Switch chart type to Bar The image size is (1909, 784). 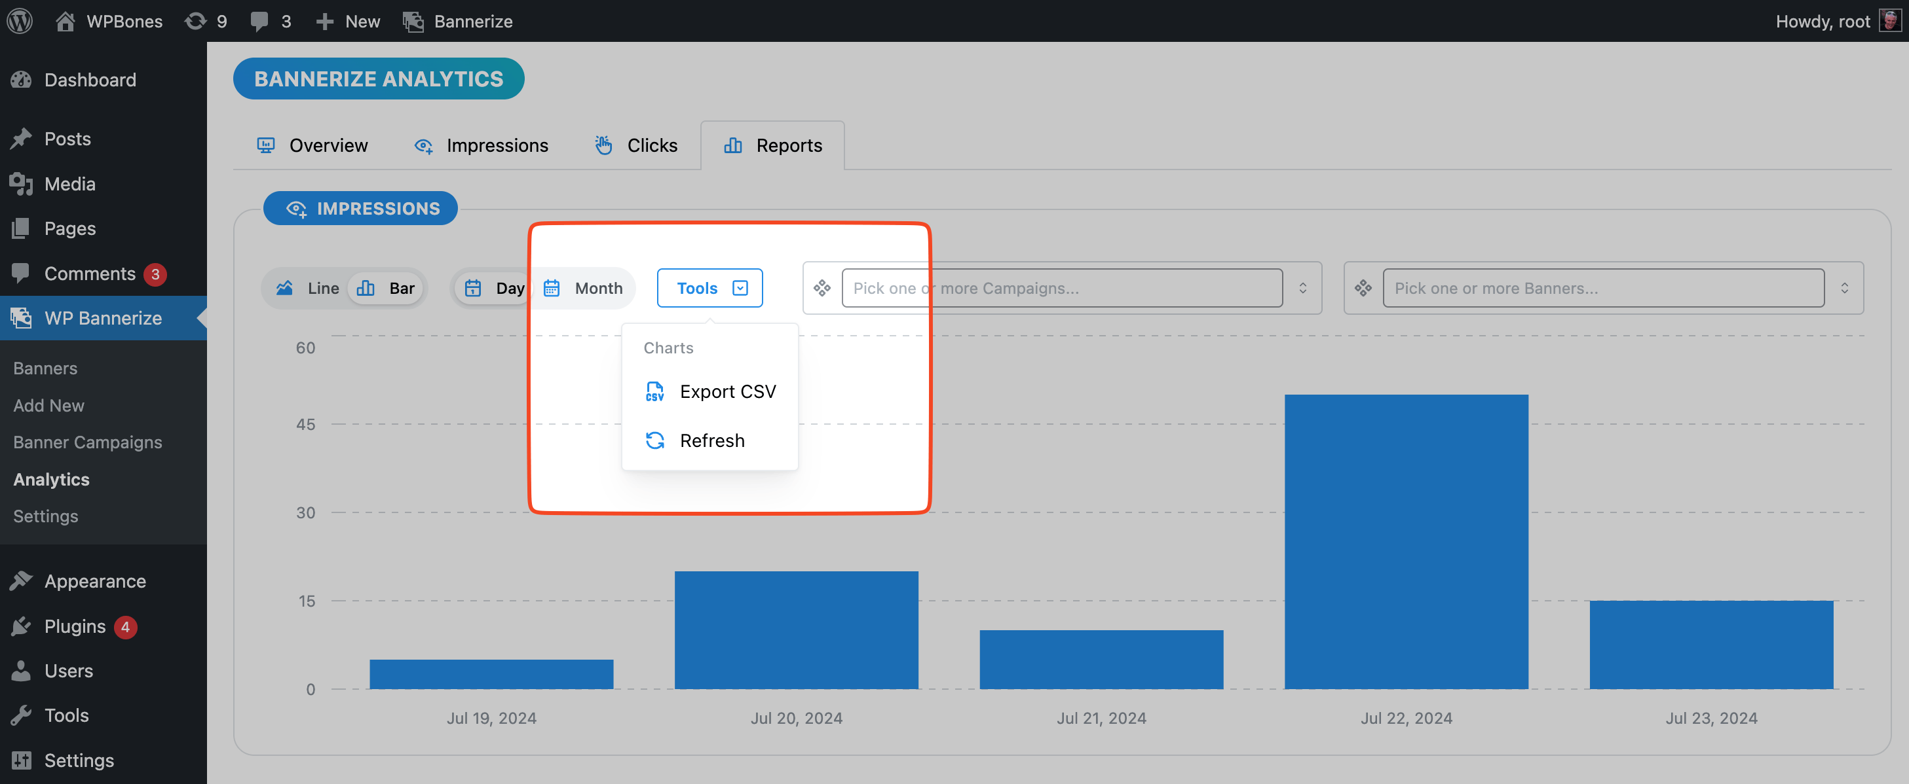[386, 288]
